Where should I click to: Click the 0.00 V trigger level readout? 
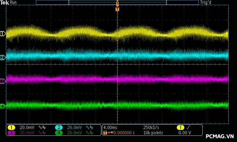[185, 133]
